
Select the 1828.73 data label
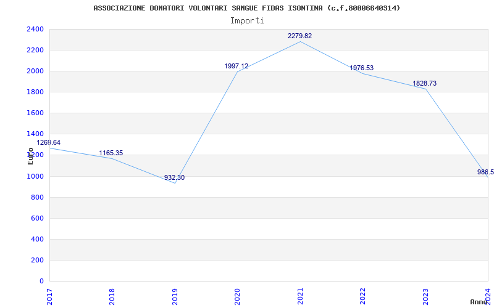(x=425, y=83)
